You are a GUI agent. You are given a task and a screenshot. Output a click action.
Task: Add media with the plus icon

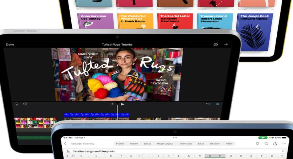click(x=226, y=45)
